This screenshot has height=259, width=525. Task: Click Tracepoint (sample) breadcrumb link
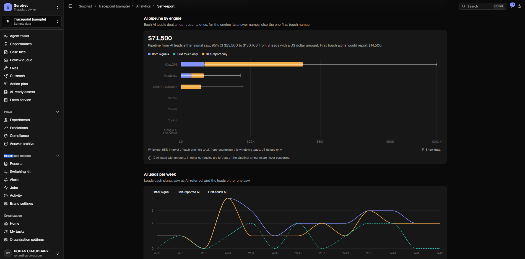pos(114,6)
